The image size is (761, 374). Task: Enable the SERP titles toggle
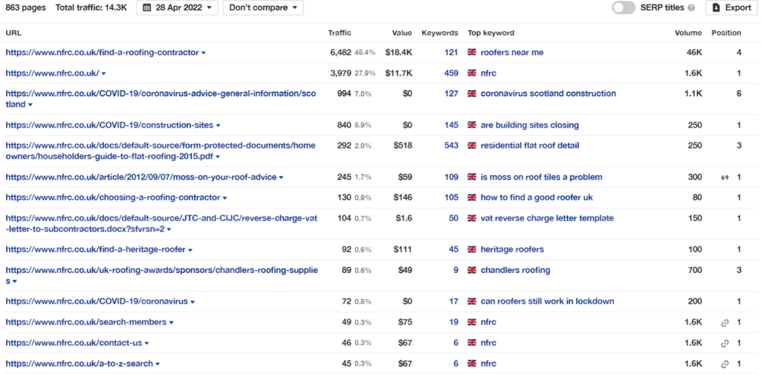pyautogui.click(x=624, y=7)
